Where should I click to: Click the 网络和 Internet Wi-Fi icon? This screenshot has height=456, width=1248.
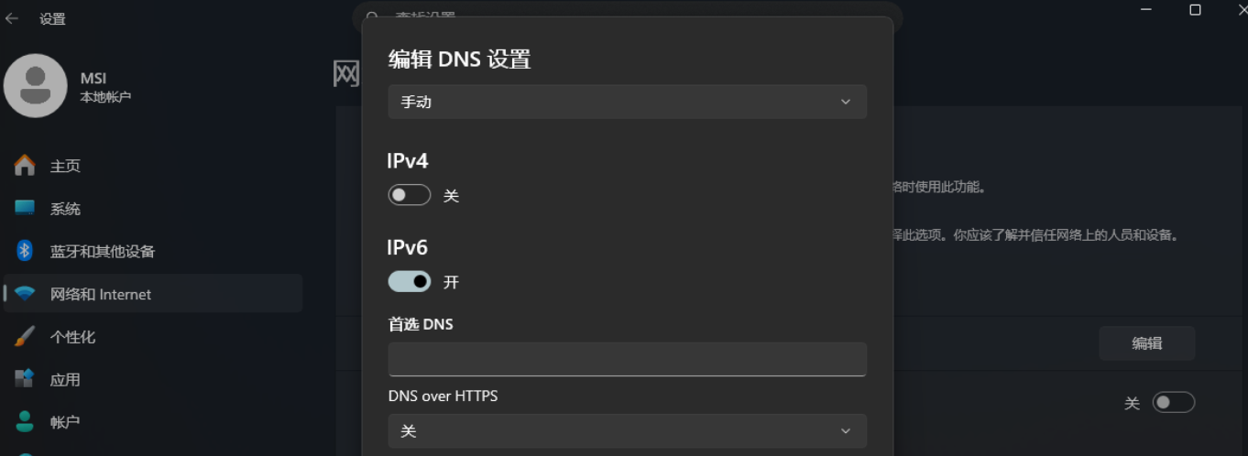tap(25, 294)
